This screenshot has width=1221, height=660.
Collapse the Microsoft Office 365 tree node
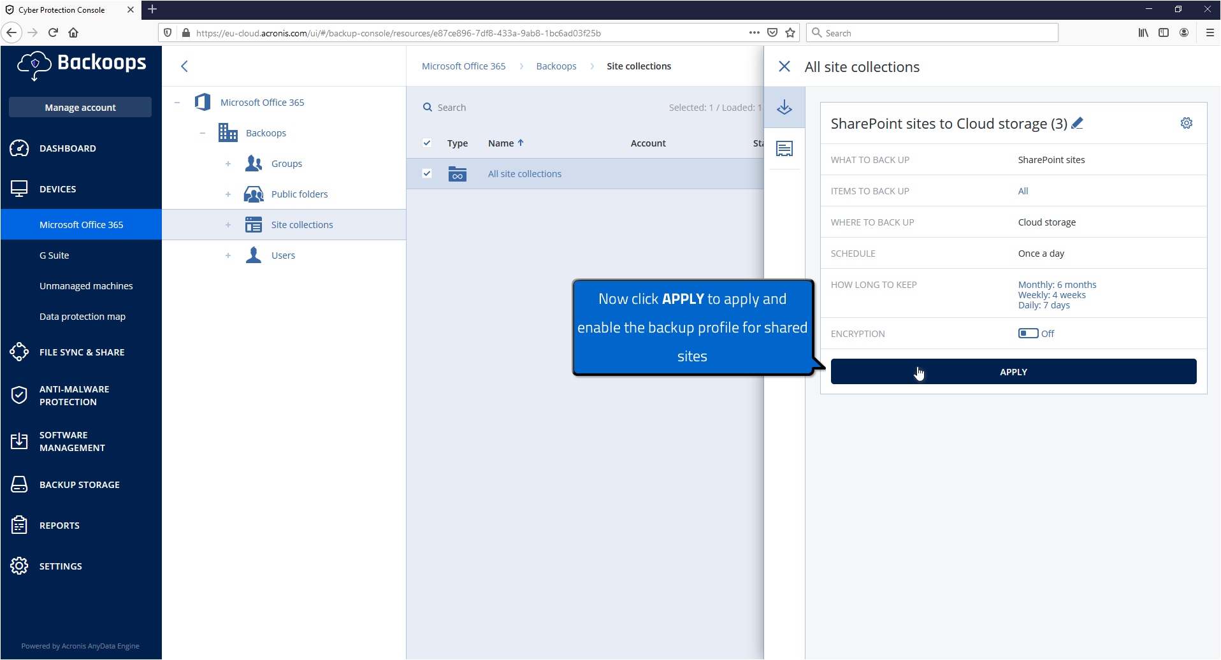(x=177, y=102)
